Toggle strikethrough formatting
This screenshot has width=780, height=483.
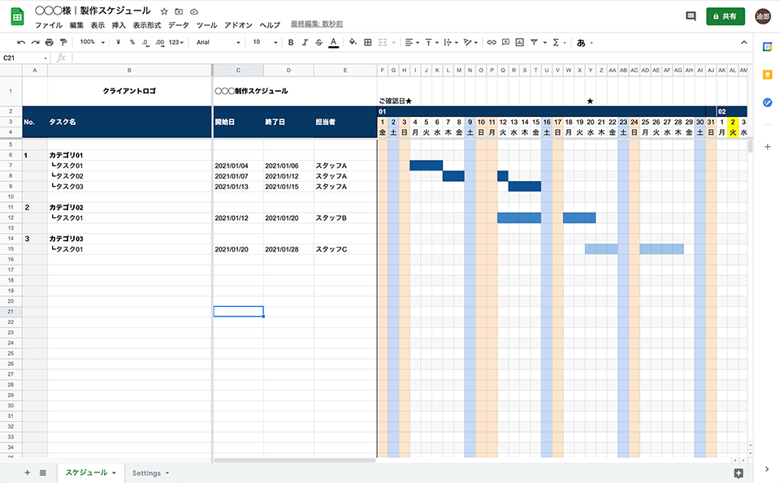(318, 42)
